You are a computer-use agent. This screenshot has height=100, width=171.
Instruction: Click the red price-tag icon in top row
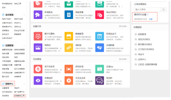pos(38,4)
